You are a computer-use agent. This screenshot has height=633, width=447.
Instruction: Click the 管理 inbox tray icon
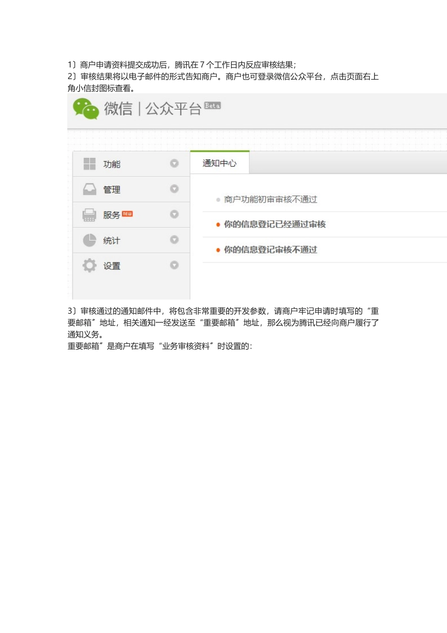pyautogui.click(x=89, y=189)
